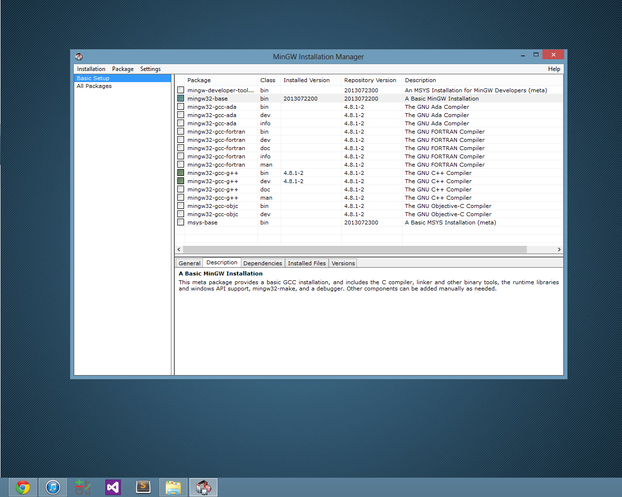Screen dimensions: 622x497
Task: Open the Versions tab
Action: [343, 263]
